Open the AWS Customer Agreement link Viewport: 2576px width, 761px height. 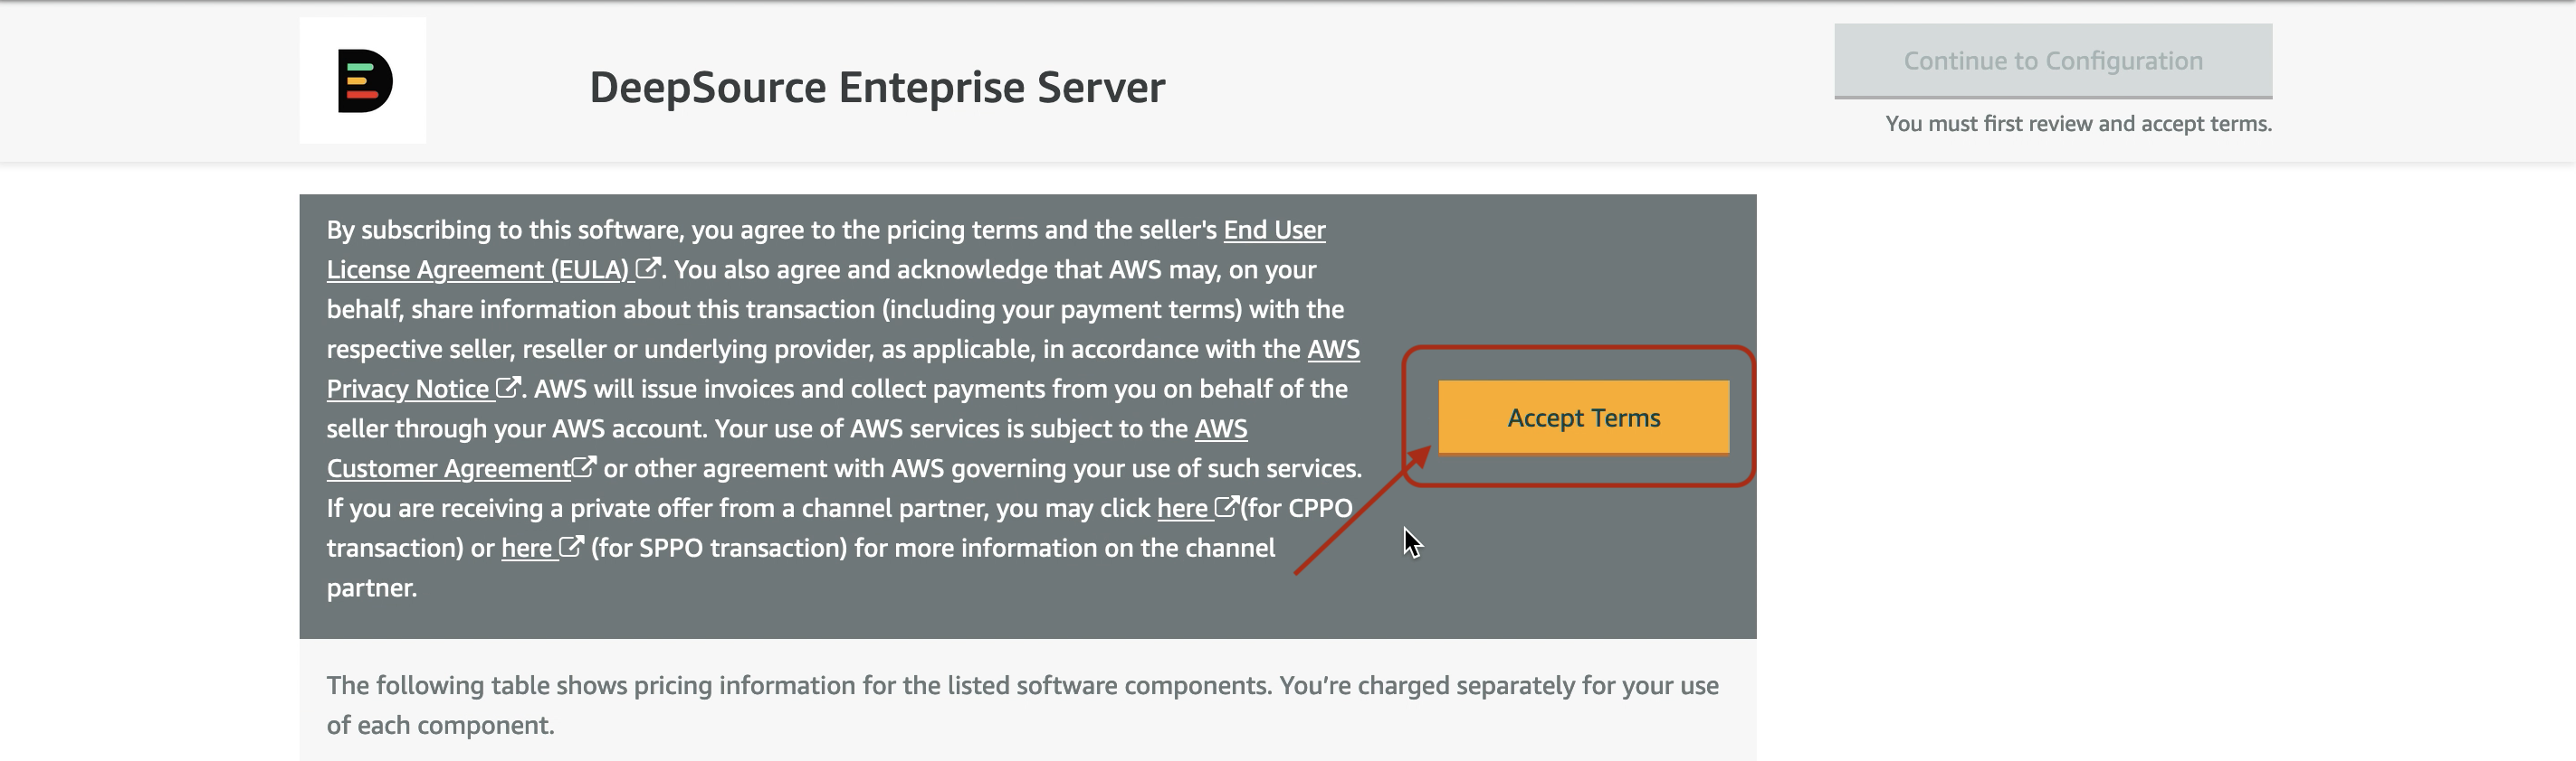click(x=448, y=468)
